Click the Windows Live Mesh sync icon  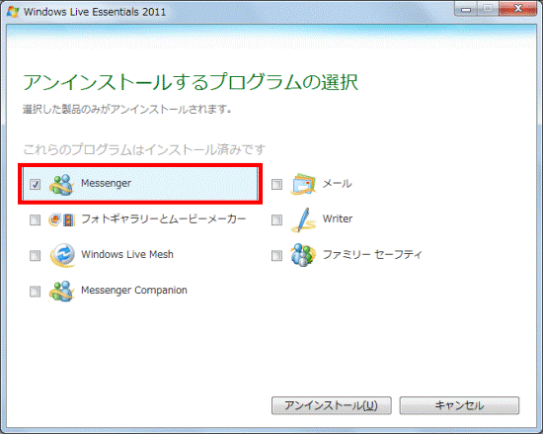pyautogui.click(x=62, y=255)
